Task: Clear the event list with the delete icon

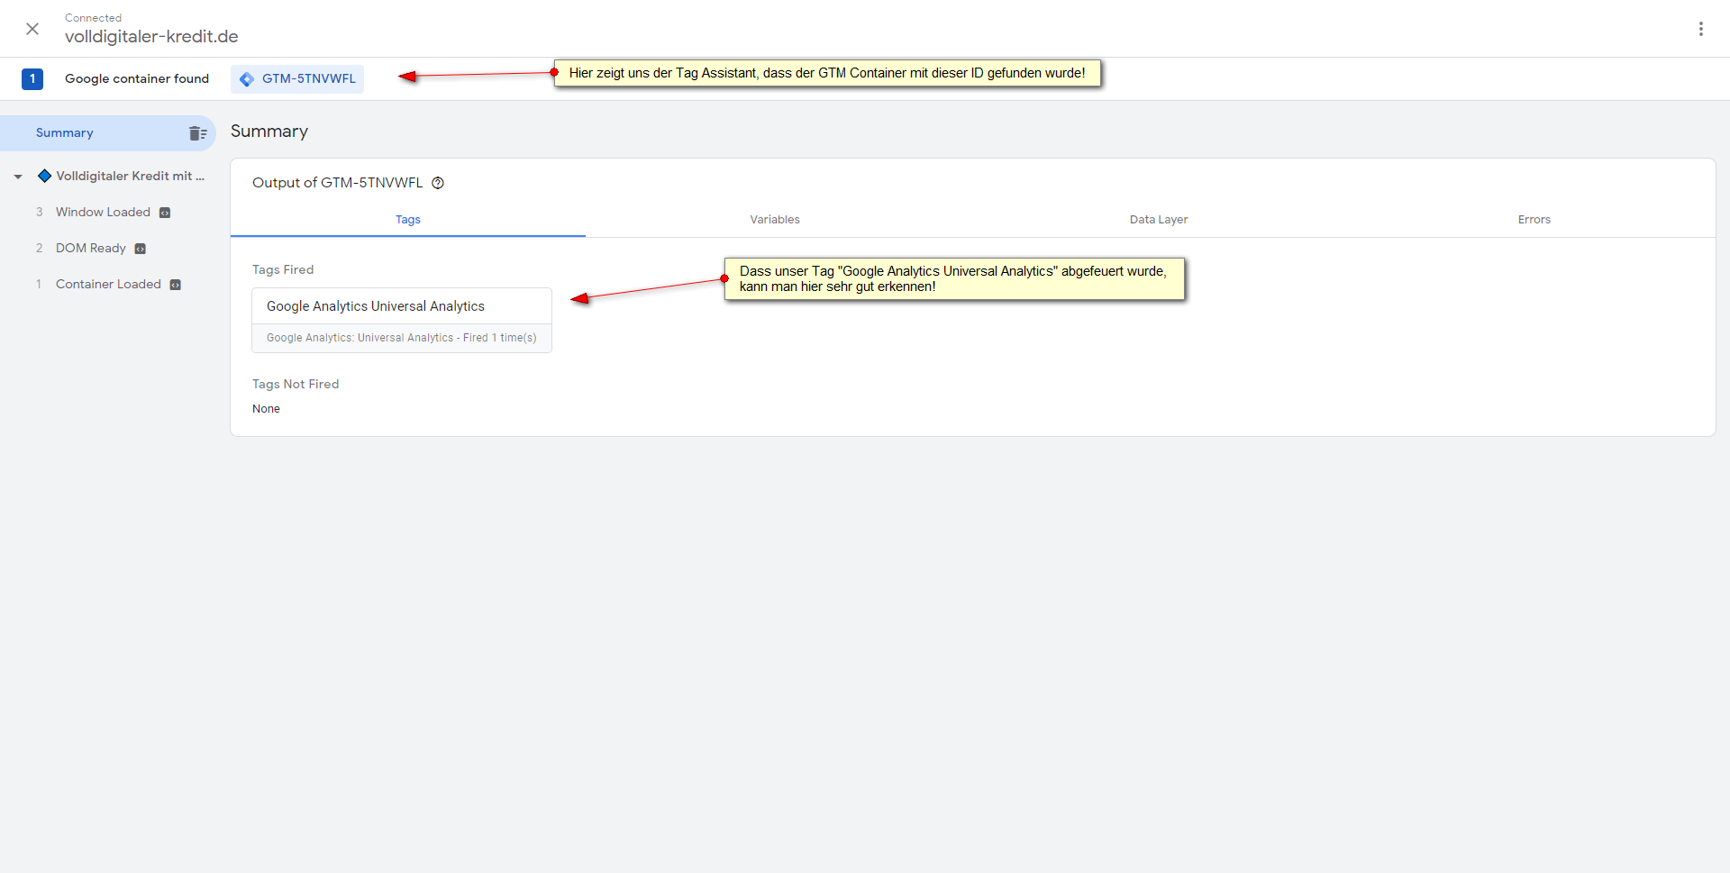Action: pos(198,133)
